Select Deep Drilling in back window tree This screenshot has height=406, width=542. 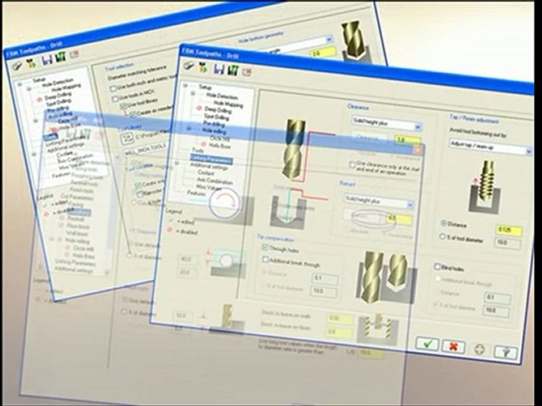point(58,96)
